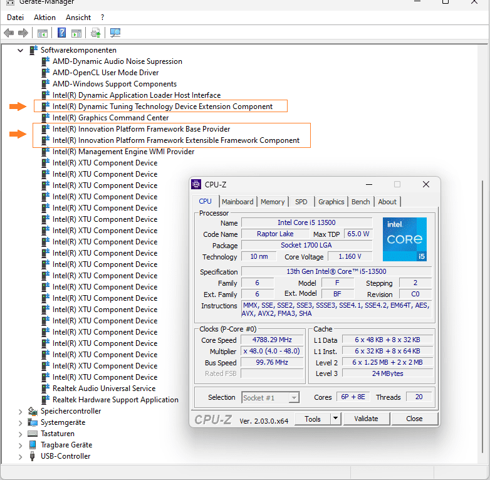Screen dimensions: 490x480
Task: Expand the Tastaturen node
Action: pos(21,434)
